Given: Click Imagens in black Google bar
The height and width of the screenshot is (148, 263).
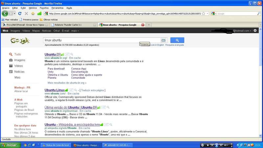Looking at the screenshot, I should [15, 31].
